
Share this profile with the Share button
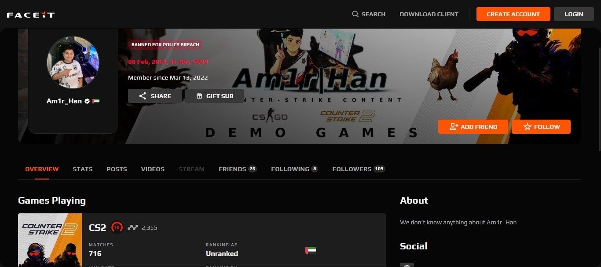coord(155,96)
